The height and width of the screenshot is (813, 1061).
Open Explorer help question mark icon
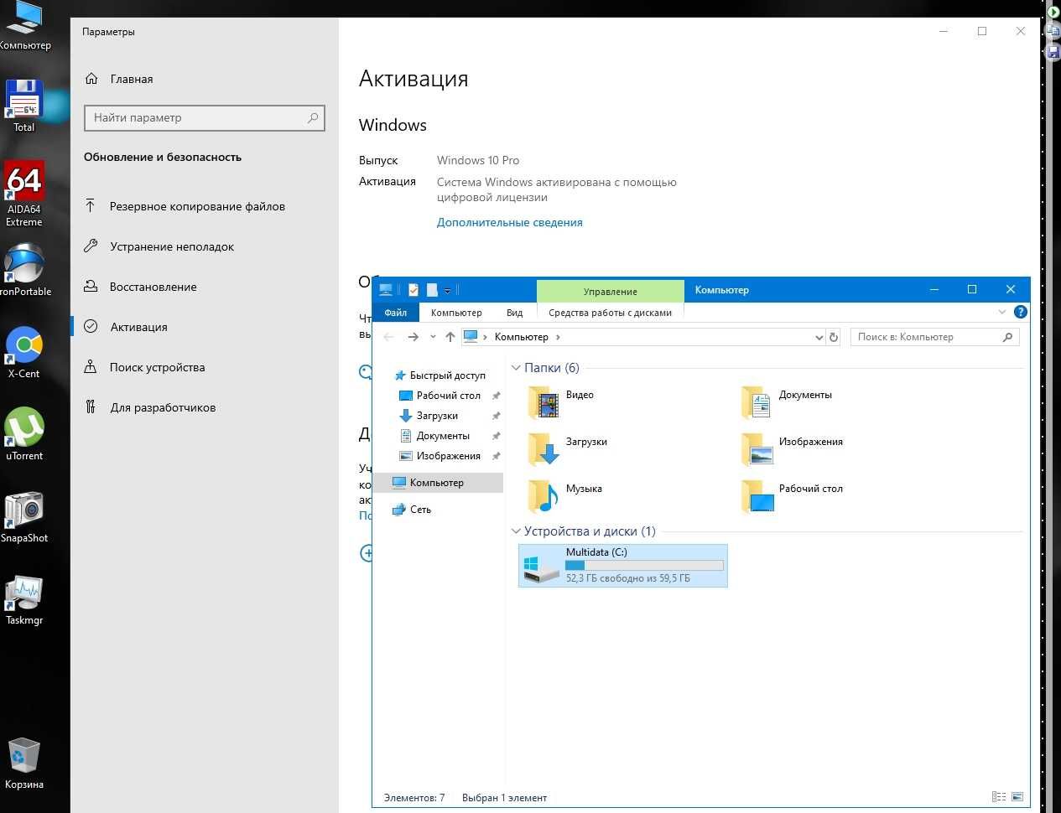pyautogui.click(x=1021, y=312)
